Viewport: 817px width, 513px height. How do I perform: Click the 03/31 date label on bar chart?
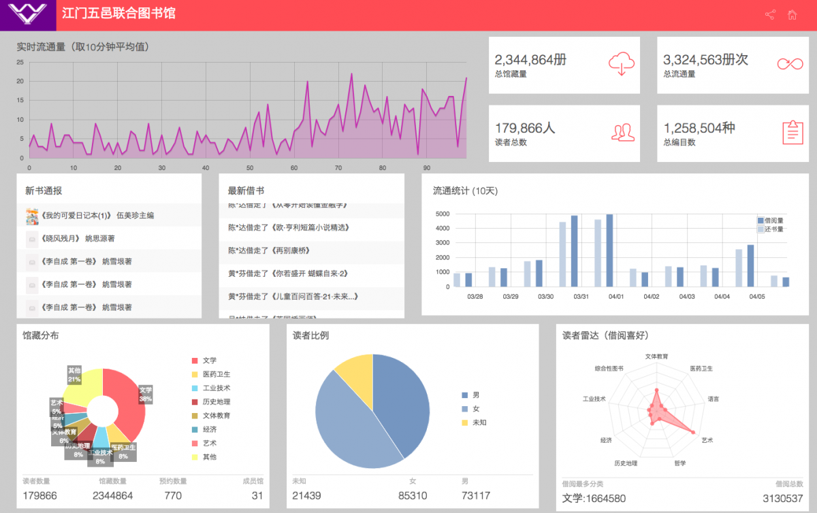pos(581,297)
